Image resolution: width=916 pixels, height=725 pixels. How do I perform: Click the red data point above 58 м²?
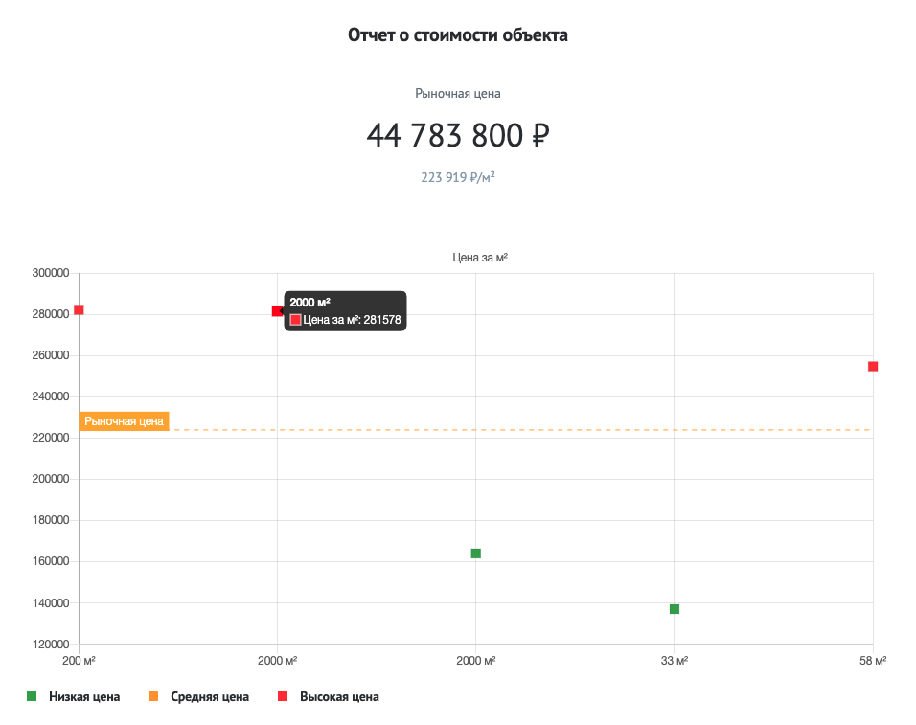tap(873, 367)
